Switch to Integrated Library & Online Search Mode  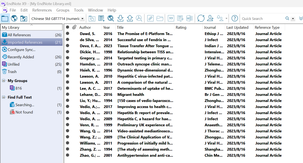(x=24, y=19)
